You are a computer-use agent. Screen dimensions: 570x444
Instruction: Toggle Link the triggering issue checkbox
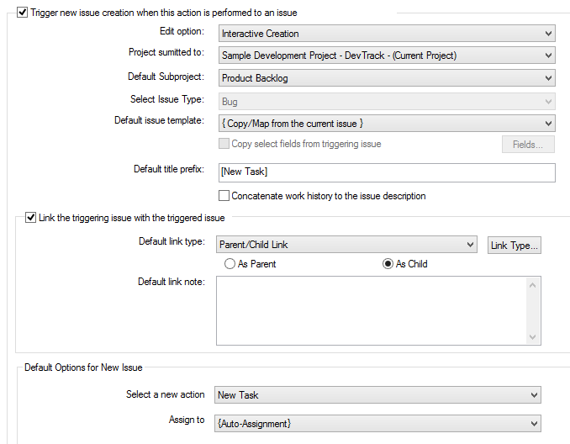[x=31, y=218]
